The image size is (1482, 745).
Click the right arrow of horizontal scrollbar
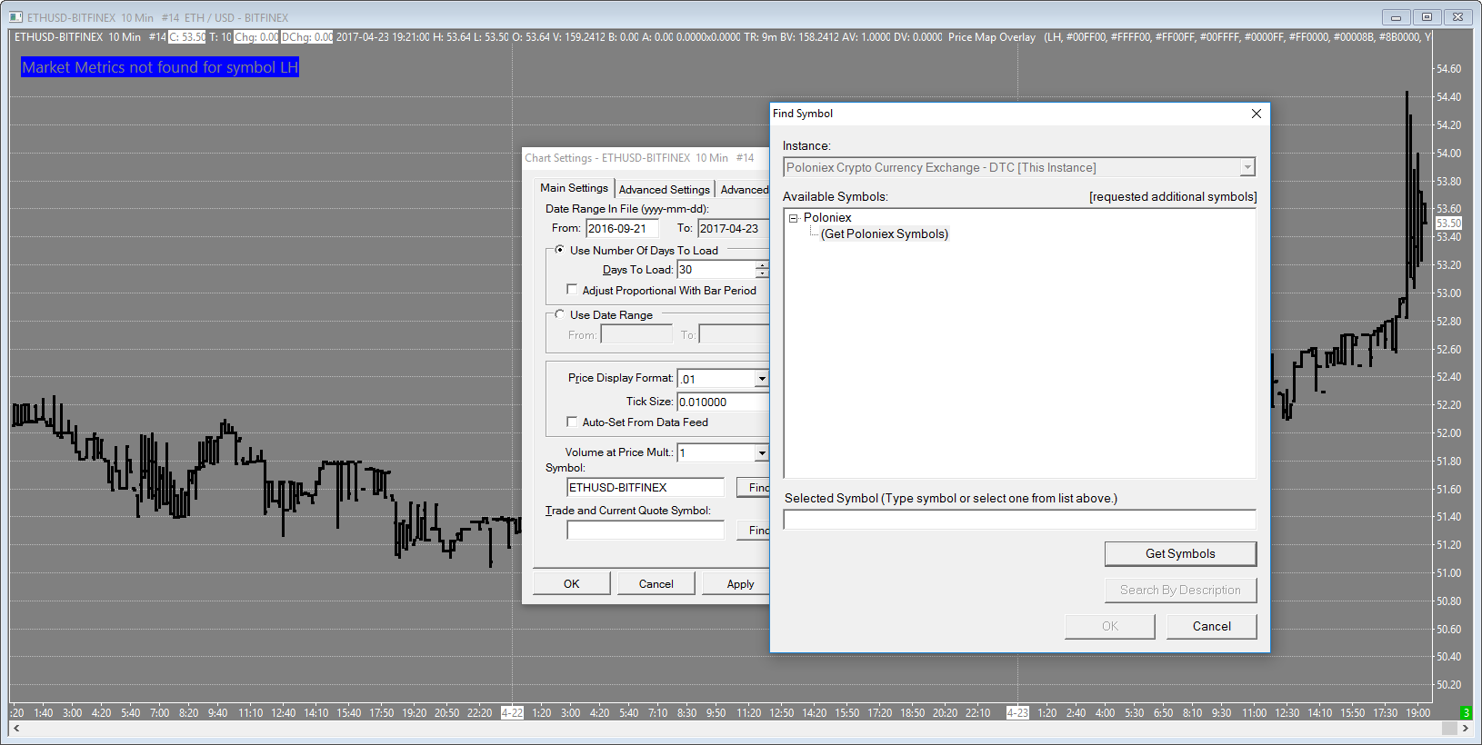[1466, 729]
